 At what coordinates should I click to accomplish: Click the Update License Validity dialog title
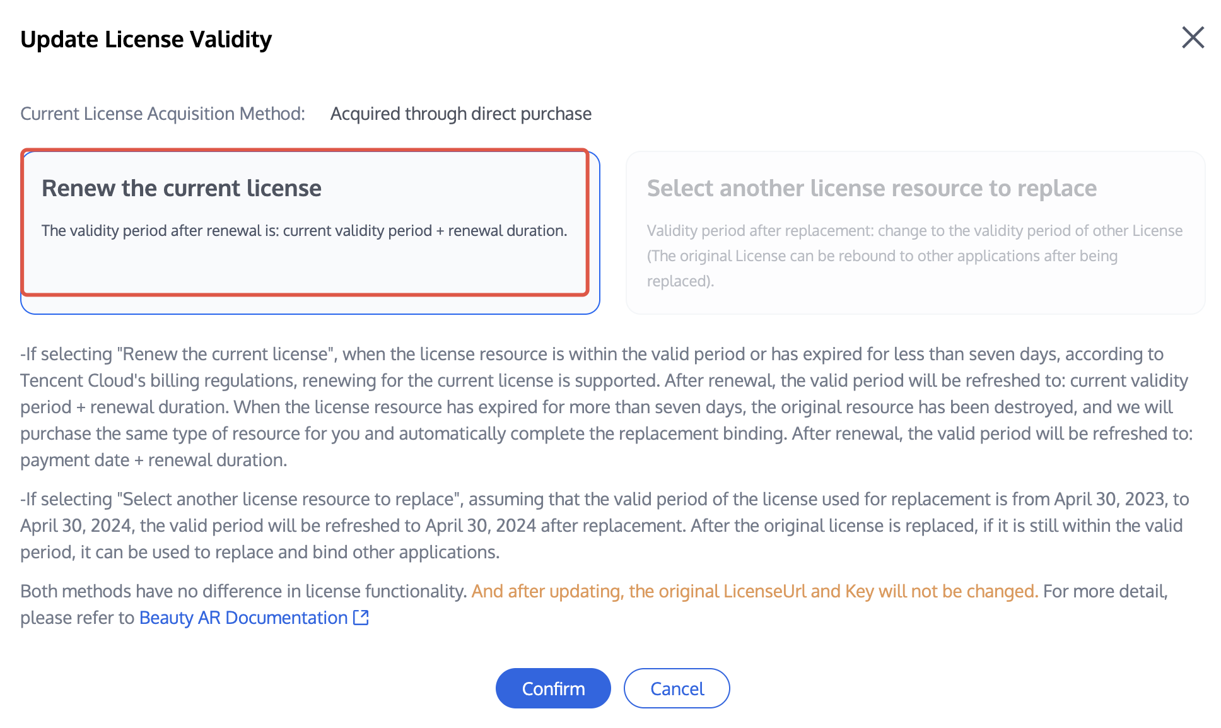[146, 39]
